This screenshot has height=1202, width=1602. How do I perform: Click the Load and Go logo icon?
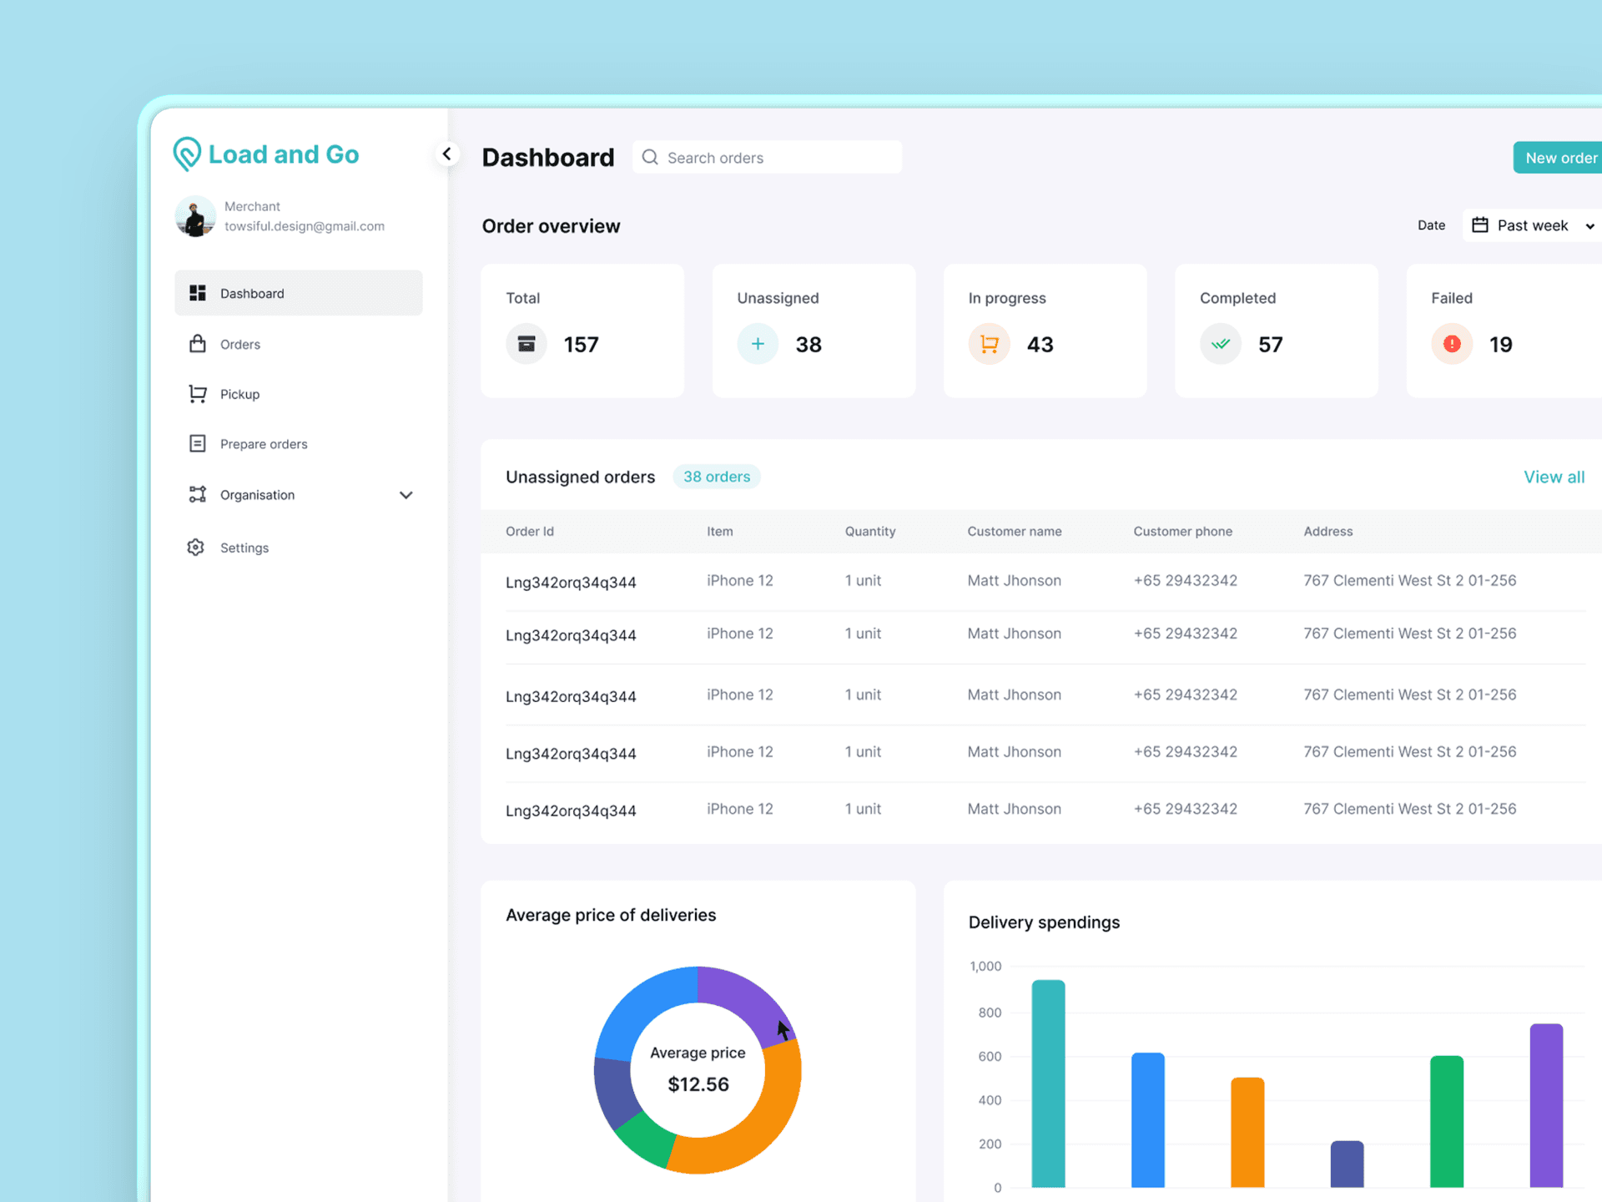pos(187,154)
